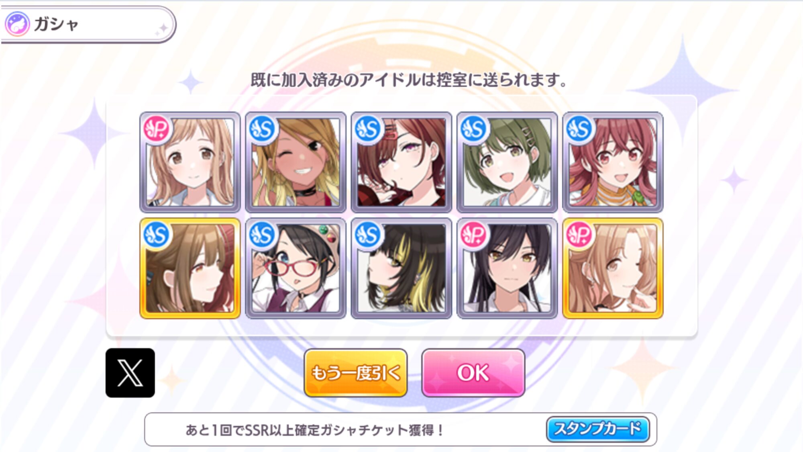803x452 pixels.
Task: Confirm results with the pink OK button
Action: [x=473, y=373]
